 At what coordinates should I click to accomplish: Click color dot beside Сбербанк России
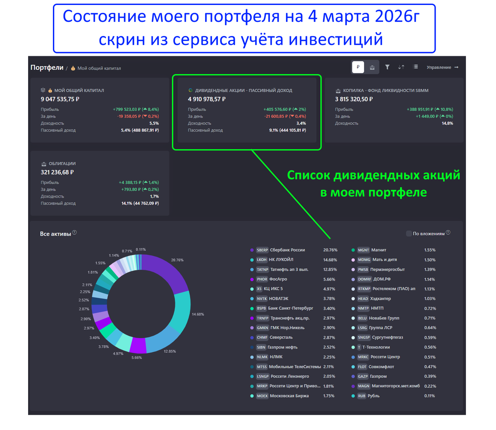click(x=252, y=250)
